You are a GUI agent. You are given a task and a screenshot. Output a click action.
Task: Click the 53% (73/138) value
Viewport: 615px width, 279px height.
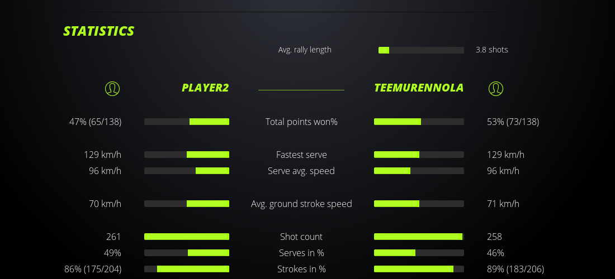click(x=513, y=122)
